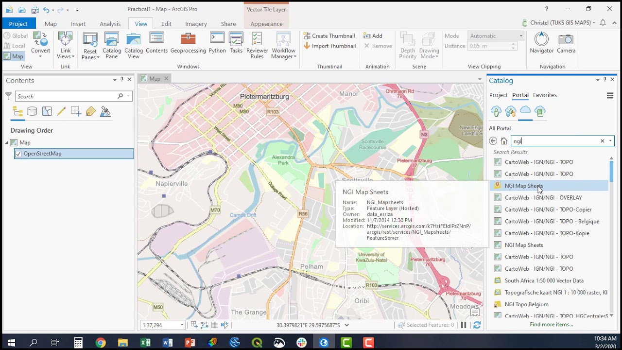622x350 pixels.
Task: Open Google Chrome from taskbar
Action: [x=101, y=343]
